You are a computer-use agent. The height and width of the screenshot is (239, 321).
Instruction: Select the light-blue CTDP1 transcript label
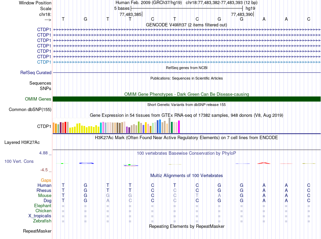pos(44,62)
